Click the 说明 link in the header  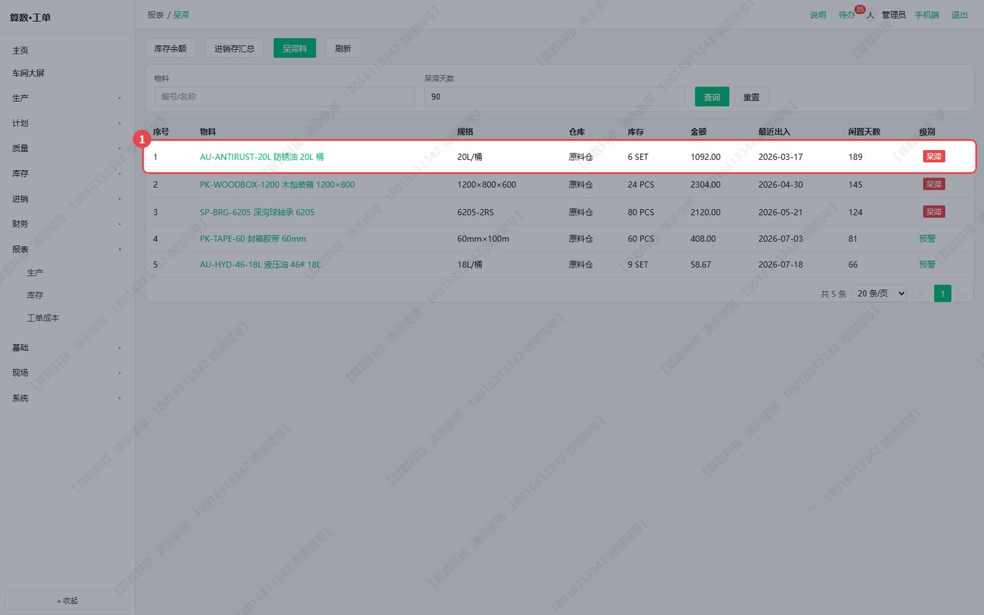coord(817,14)
